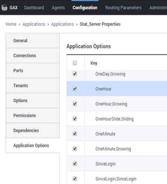Click the second Applications breadcrumb link
Screen dimensions: 167x184
point(62,24)
